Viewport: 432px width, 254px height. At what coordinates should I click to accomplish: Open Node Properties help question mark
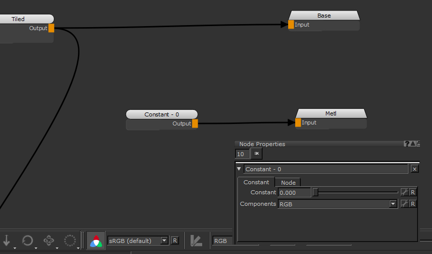coord(407,144)
